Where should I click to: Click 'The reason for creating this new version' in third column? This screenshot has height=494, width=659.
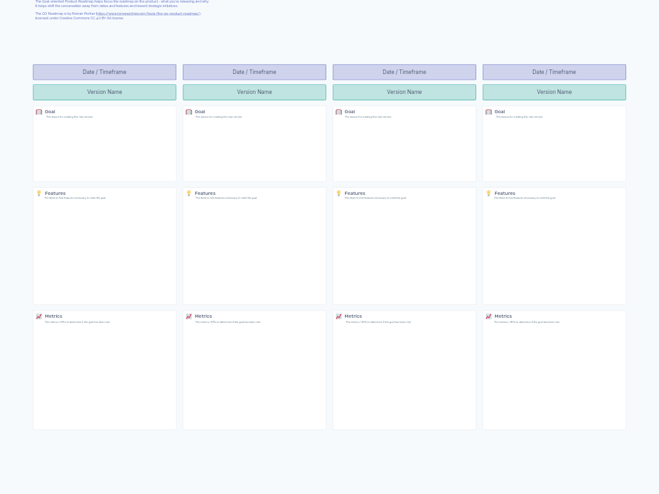[x=368, y=117]
